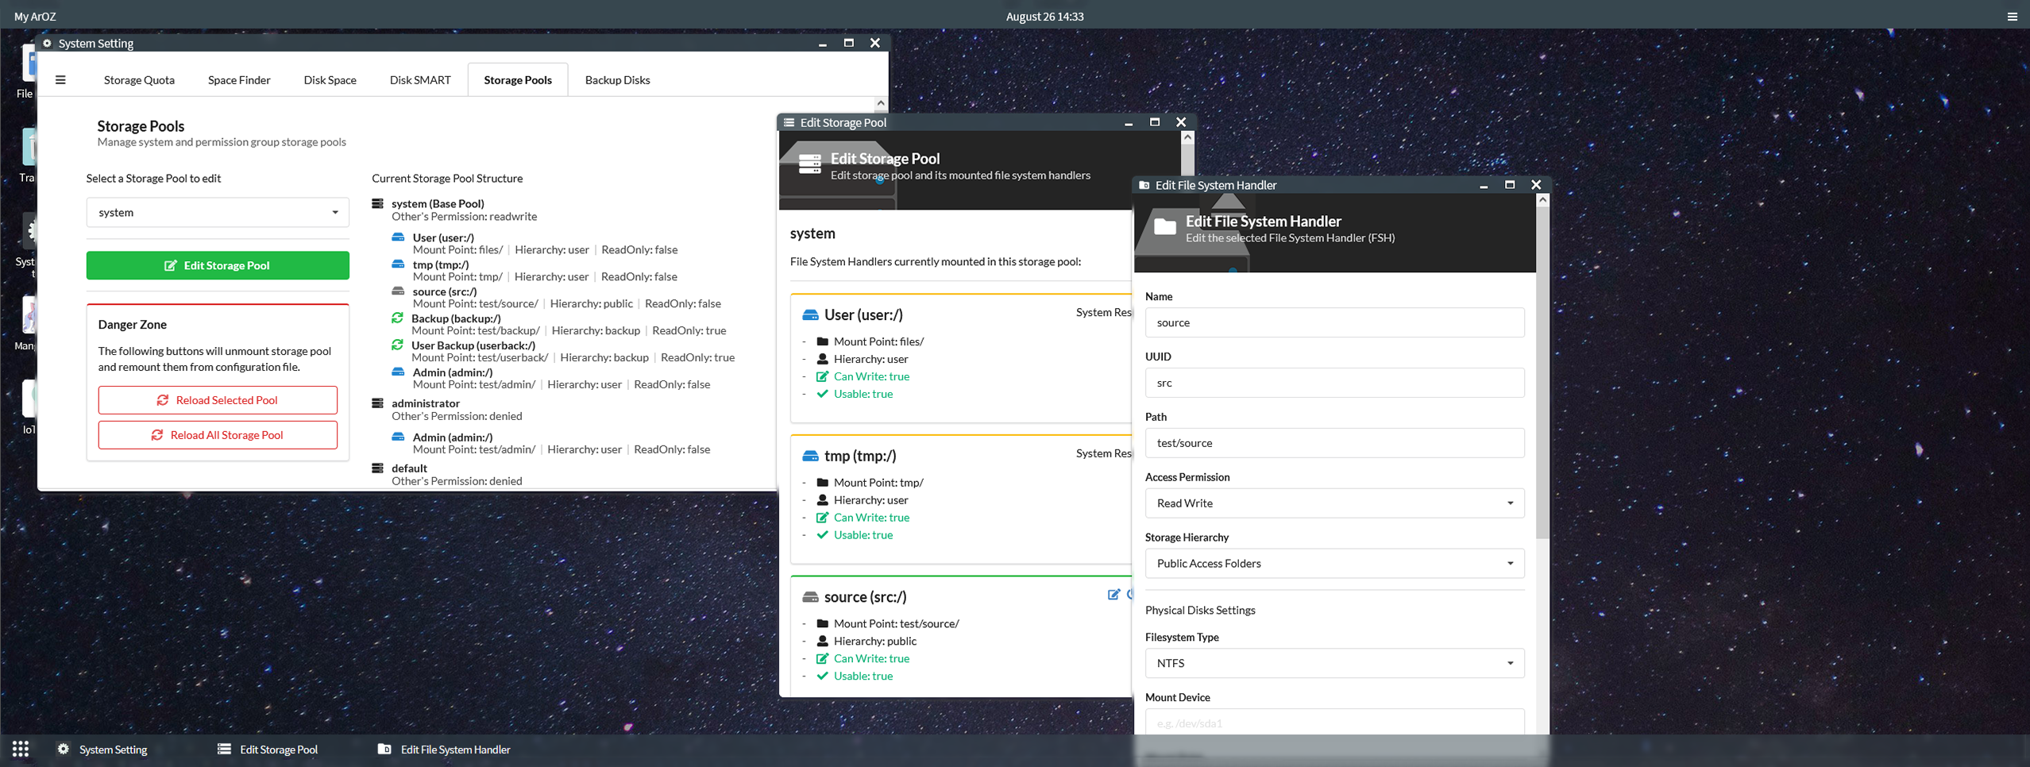Click the edit icon beside source (src:/)
2030x767 pixels.
pyautogui.click(x=1113, y=595)
